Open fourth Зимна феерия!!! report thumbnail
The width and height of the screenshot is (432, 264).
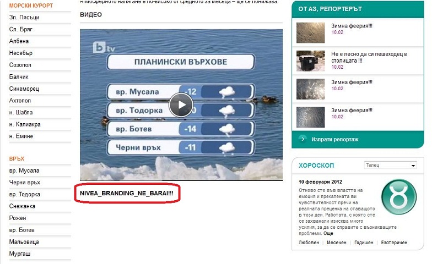(312, 117)
